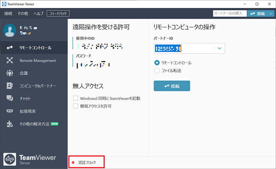This screenshot has height=169, width=276.
Task: Click the パスワード value
Action: coord(93,64)
